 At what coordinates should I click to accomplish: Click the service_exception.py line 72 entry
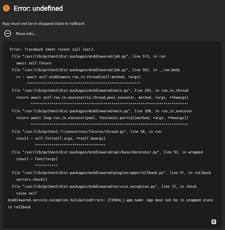tap(104, 186)
